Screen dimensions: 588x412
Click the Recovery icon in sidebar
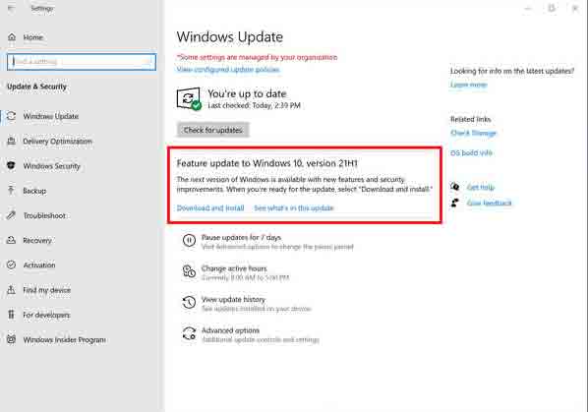coord(11,240)
